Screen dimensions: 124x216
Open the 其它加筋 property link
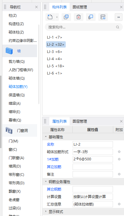[54, 167]
